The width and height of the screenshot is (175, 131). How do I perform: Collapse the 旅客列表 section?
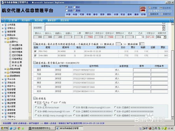(x=34, y=63)
